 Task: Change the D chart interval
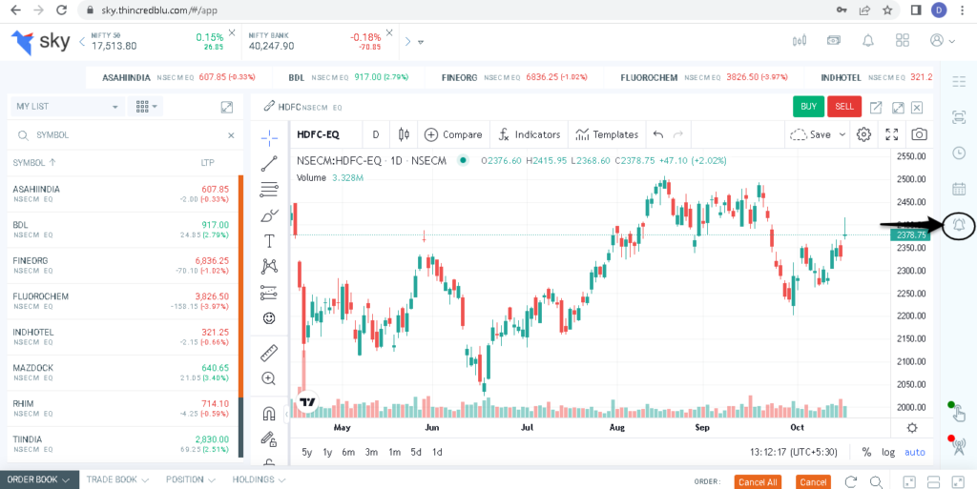click(x=376, y=134)
